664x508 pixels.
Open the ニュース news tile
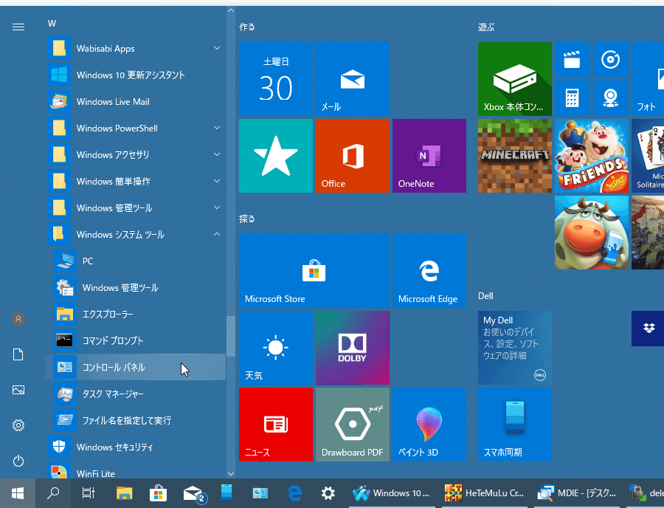pos(276,424)
